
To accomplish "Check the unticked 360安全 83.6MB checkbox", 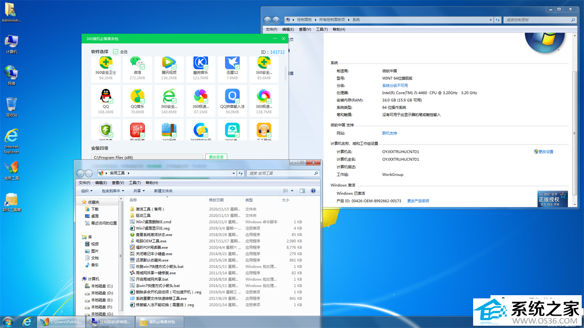I will tap(268, 67).
